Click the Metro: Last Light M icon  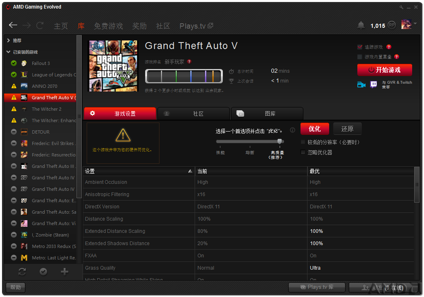click(24, 258)
